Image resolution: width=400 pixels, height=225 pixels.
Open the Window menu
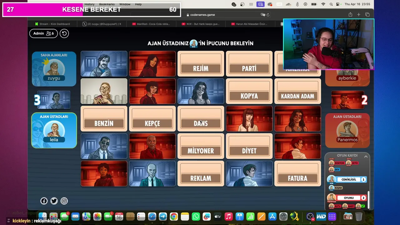pyautogui.click(x=125, y=4)
